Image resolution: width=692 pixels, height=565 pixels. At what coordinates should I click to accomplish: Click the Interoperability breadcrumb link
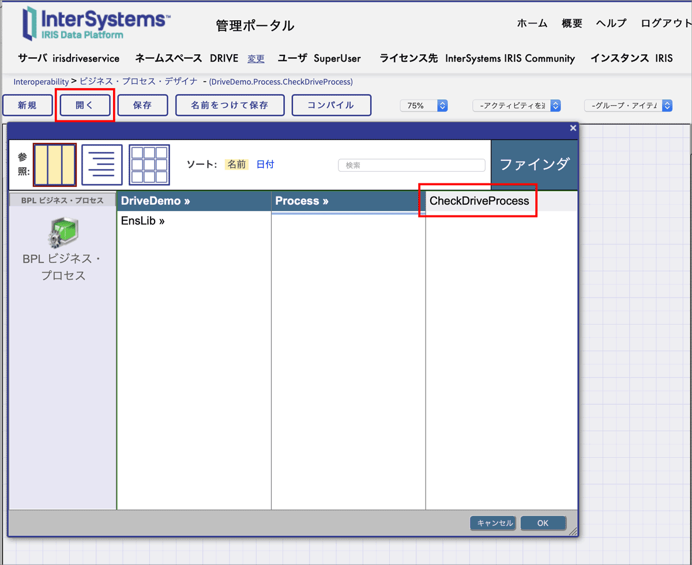pyautogui.click(x=41, y=82)
